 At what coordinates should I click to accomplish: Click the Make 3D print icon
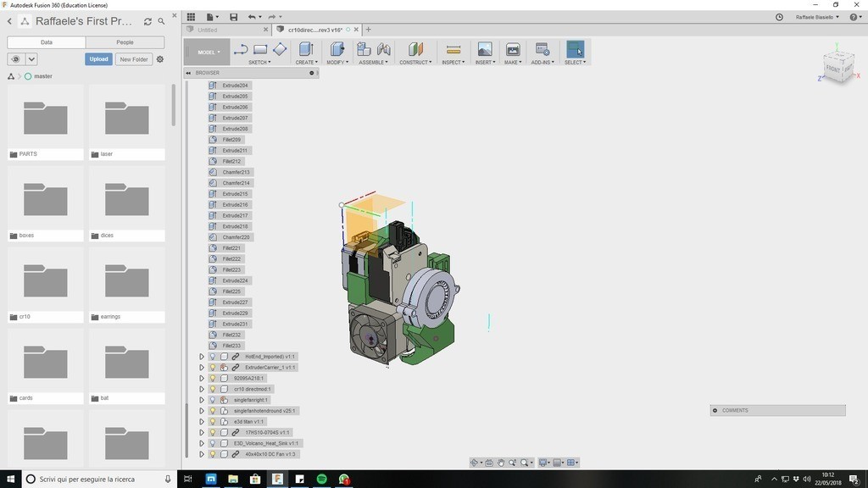[513, 49]
